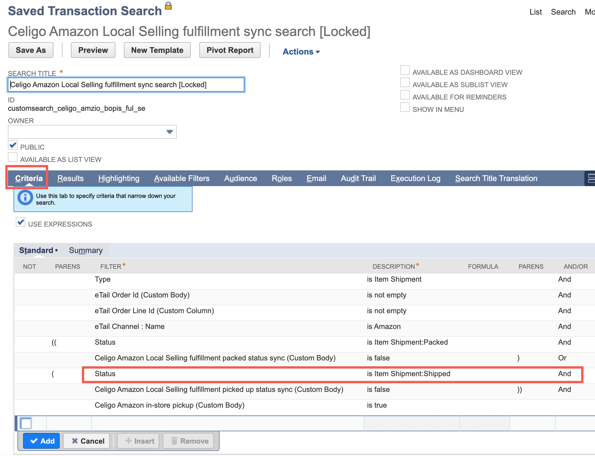Open the Highlighting tab
The image size is (595, 456).
pos(119,178)
